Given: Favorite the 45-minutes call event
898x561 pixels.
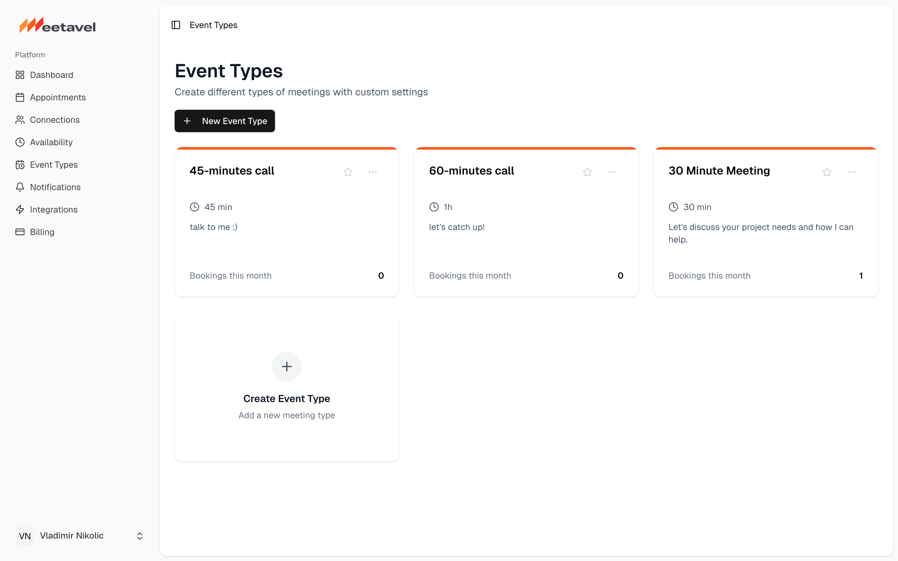Looking at the screenshot, I should [x=348, y=171].
